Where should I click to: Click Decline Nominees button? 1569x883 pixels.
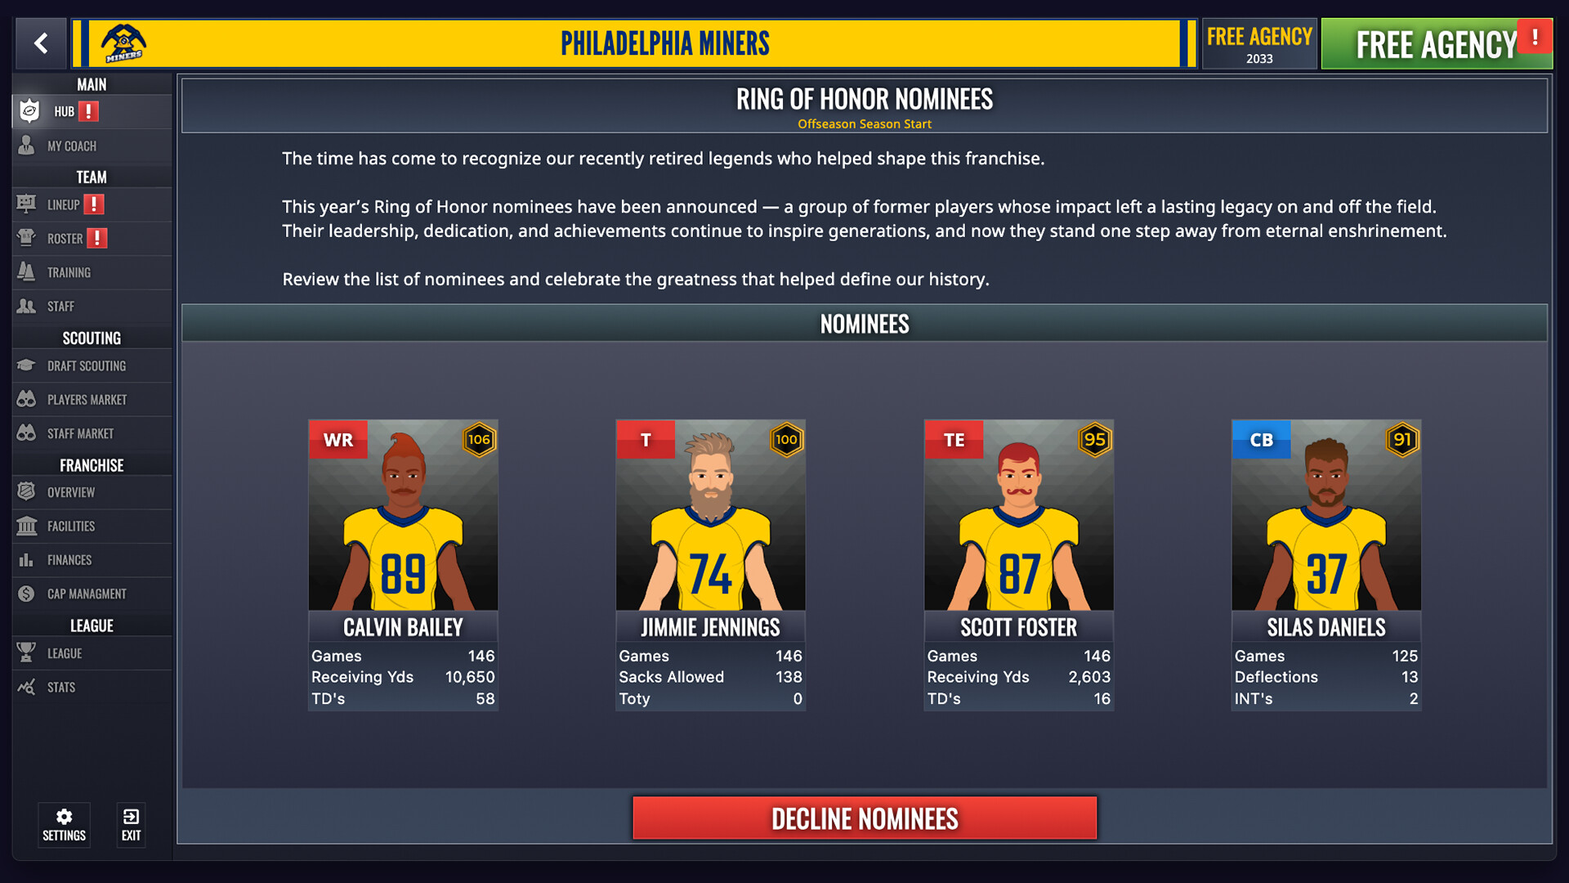(x=865, y=818)
